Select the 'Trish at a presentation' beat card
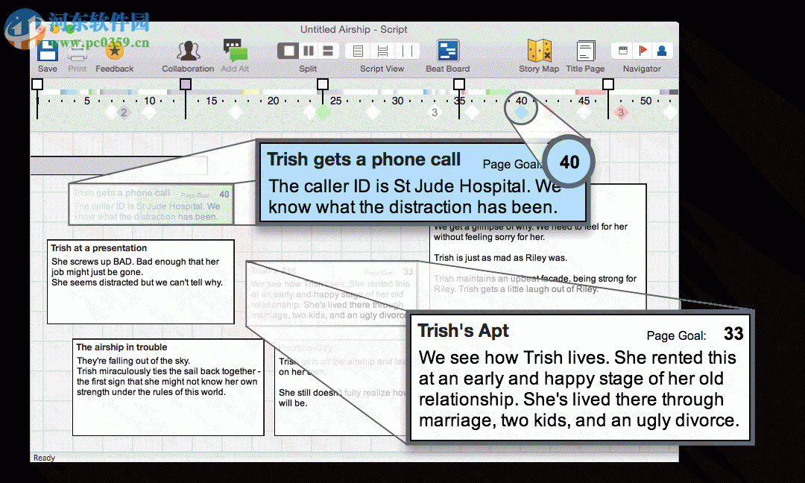This screenshot has height=483, width=805. click(140, 281)
